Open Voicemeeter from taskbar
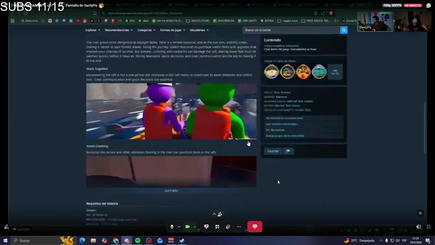 click(x=171, y=241)
